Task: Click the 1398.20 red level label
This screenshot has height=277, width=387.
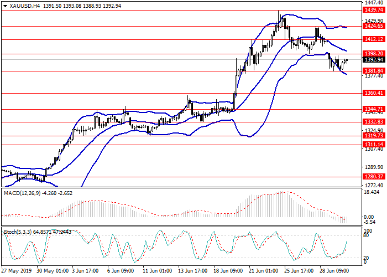Action: (x=373, y=54)
